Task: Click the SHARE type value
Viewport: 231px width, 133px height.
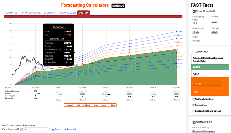Action: click(x=196, y=41)
